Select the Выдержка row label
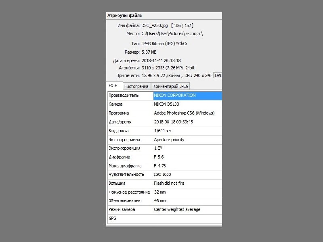Viewport: 323px width, 242px height. (x=119, y=131)
